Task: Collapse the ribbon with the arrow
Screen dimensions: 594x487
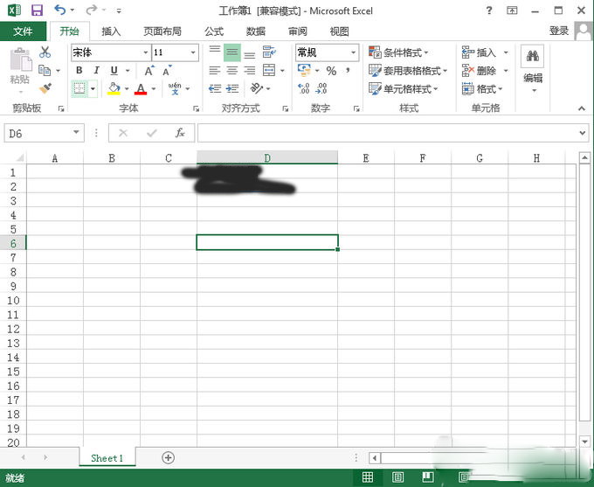Action: pos(582,108)
